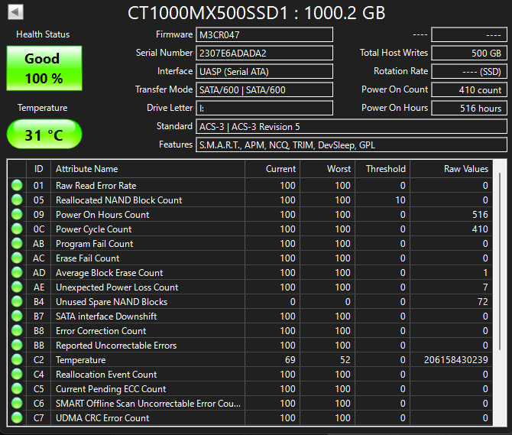Click the Worst column header
This screenshot has width=512, height=435.
click(328, 169)
